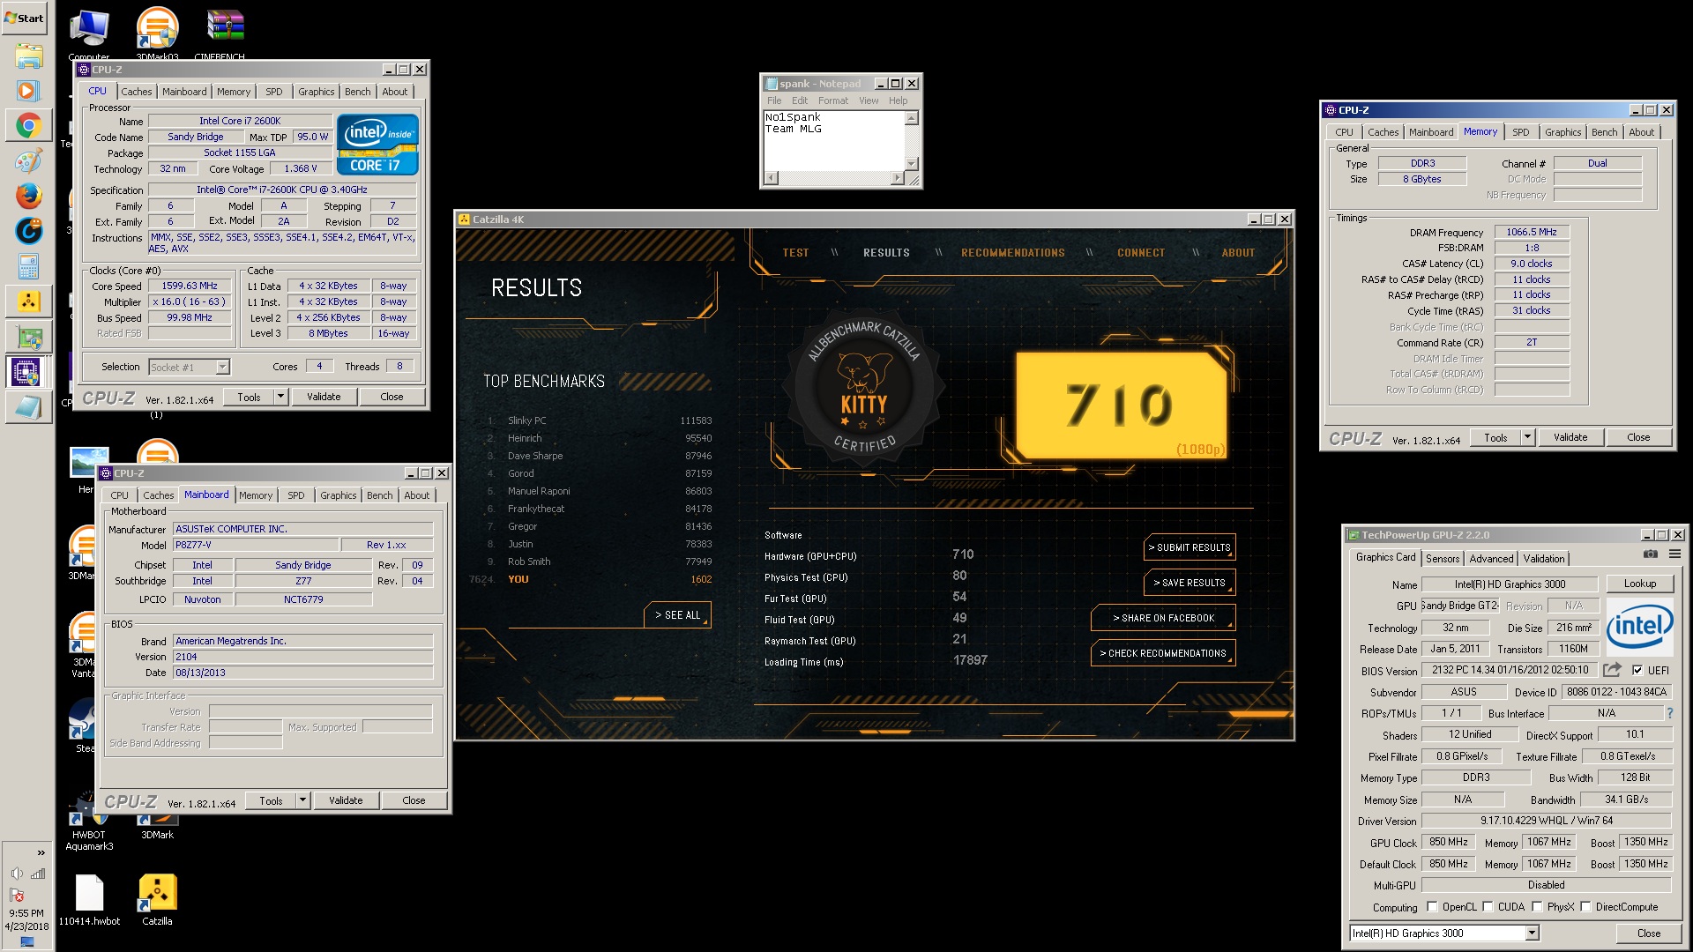Image resolution: width=1693 pixels, height=952 pixels.
Task: Switch to Sensors tab in GPU-Z
Action: [1443, 559]
